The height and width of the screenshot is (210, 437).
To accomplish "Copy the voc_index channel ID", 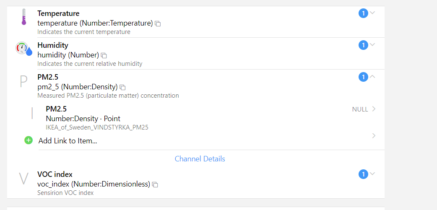I will click(155, 184).
